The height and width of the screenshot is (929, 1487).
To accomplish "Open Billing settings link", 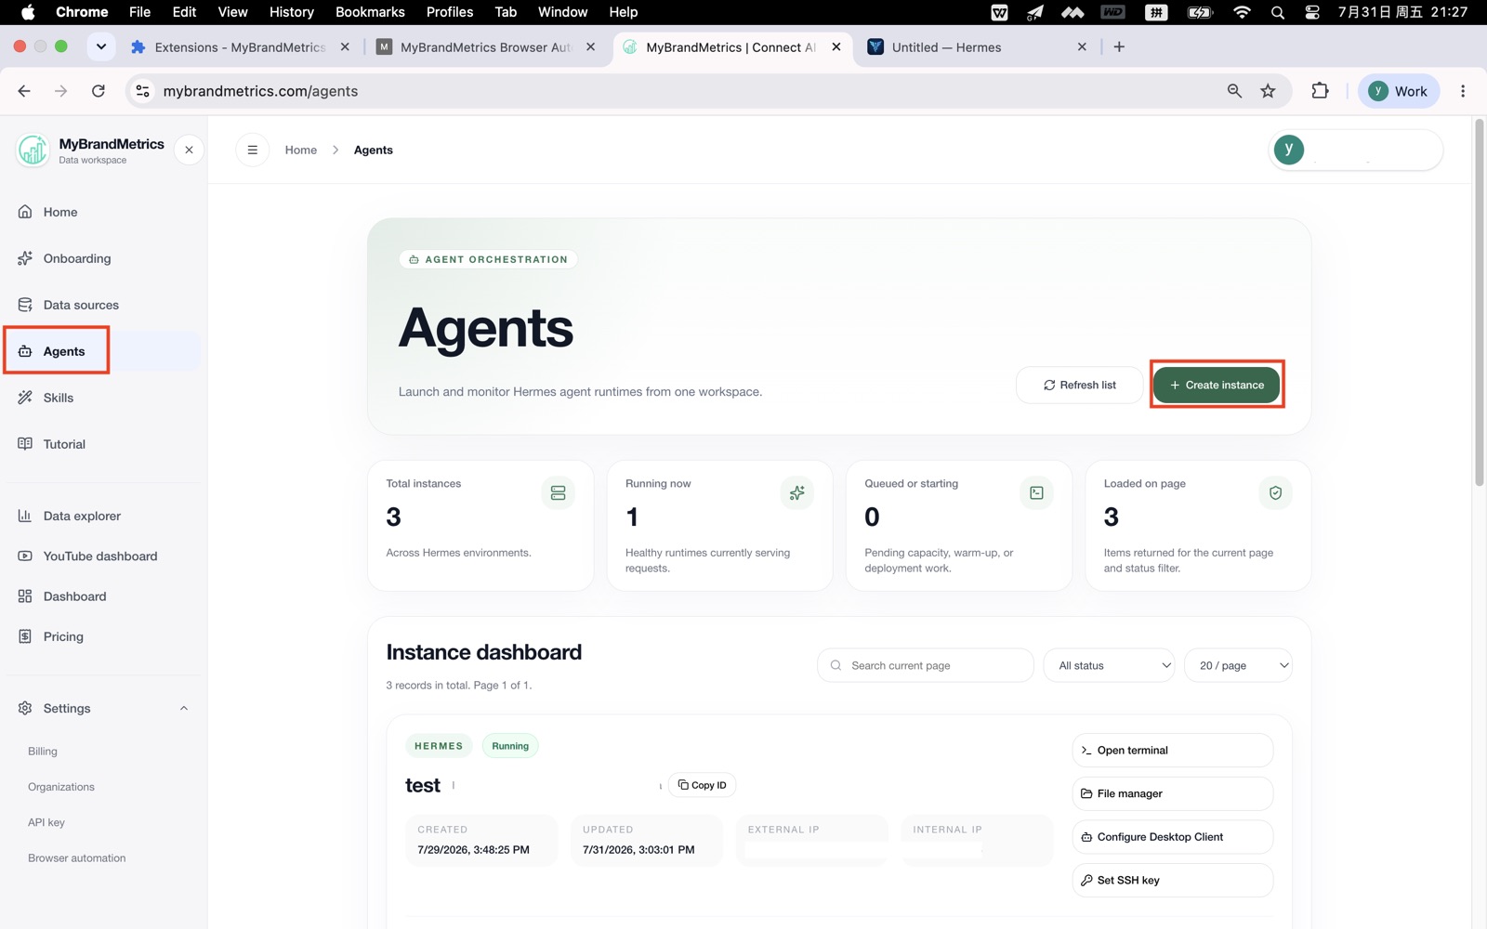I will 43,752.
